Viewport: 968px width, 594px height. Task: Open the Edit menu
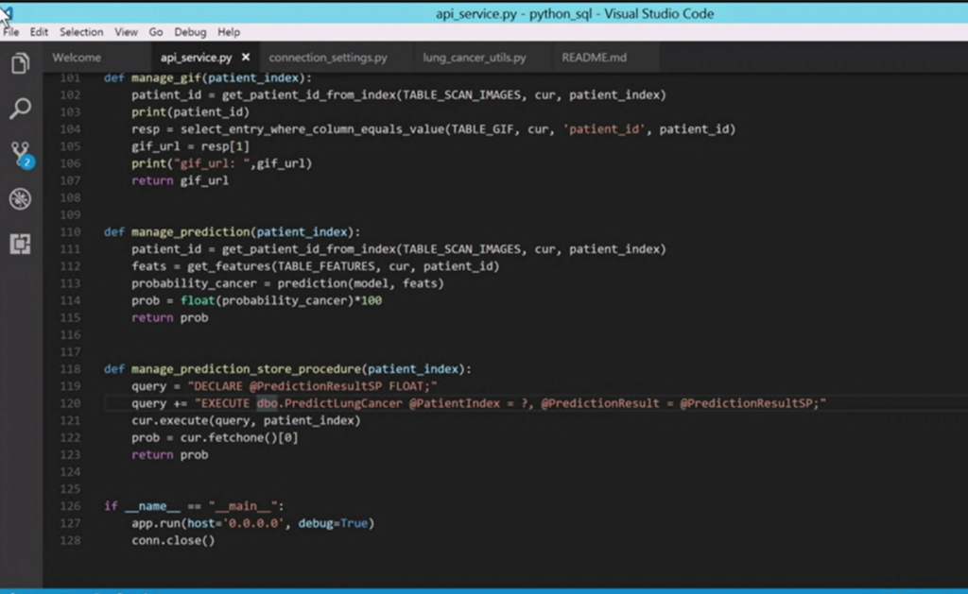39,32
